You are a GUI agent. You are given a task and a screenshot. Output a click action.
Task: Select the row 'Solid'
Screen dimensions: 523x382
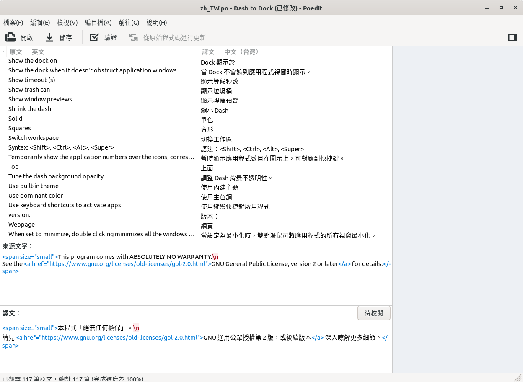196,119
